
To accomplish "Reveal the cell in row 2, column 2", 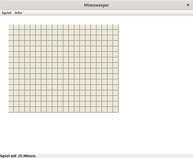I will [17, 33].
